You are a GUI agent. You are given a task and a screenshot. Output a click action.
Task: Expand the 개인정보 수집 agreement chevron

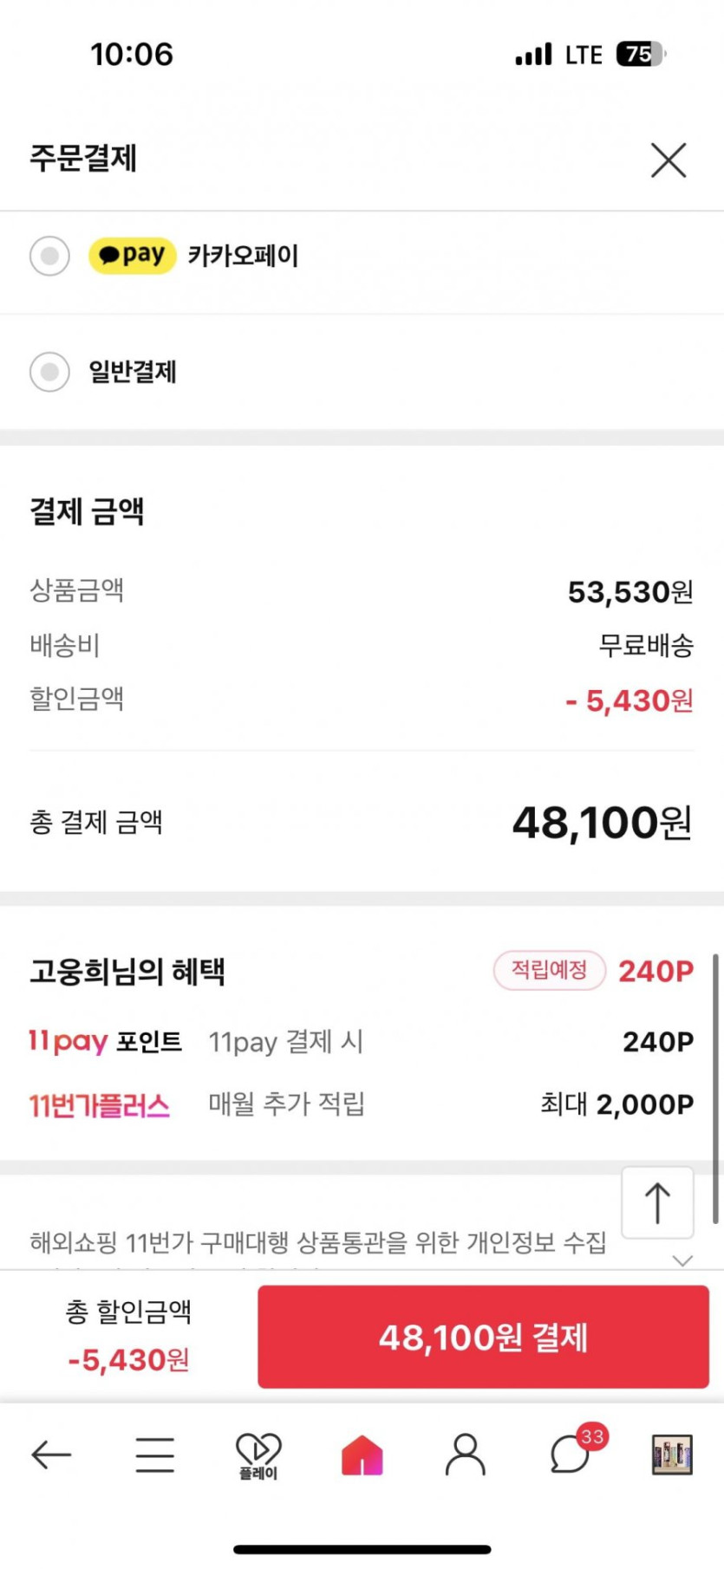coord(682,1260)
